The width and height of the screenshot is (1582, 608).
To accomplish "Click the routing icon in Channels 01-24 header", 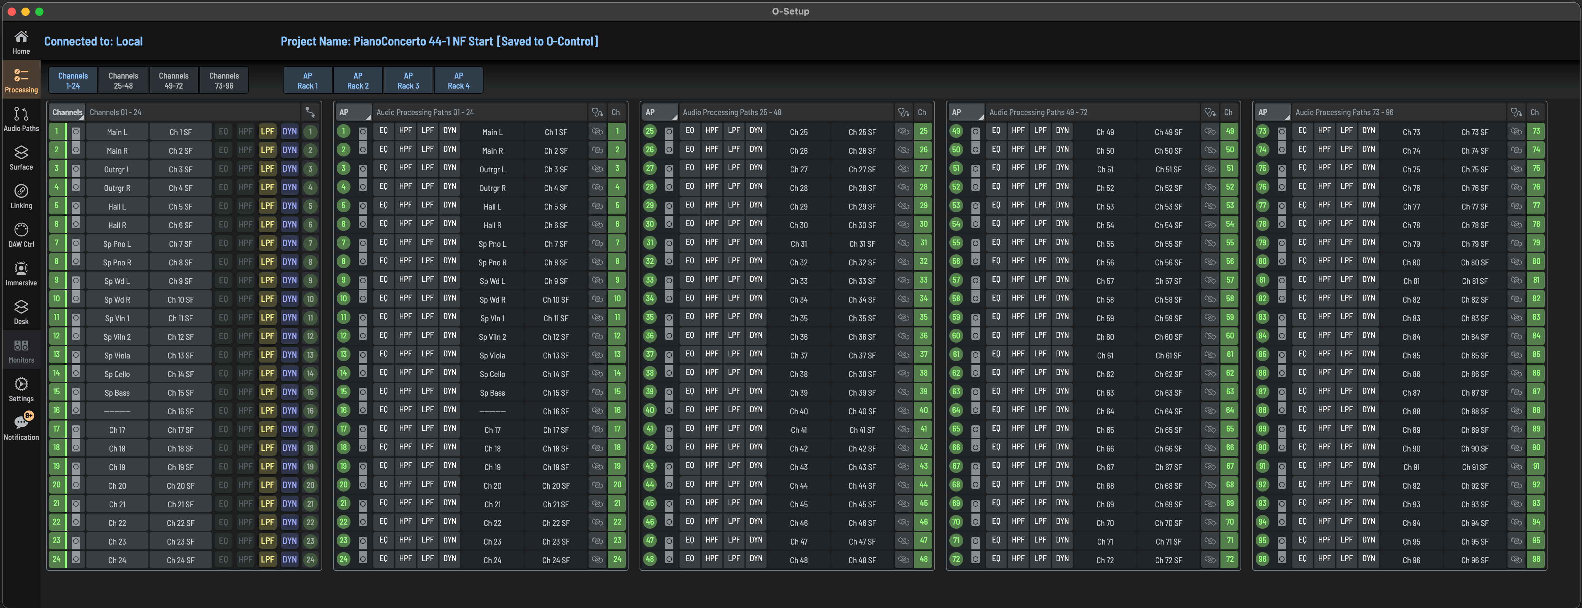I will coord(310,112).
